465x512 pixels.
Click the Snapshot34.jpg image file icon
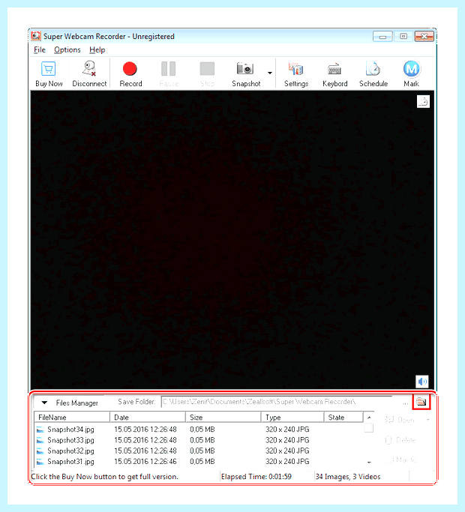[40, 430]
